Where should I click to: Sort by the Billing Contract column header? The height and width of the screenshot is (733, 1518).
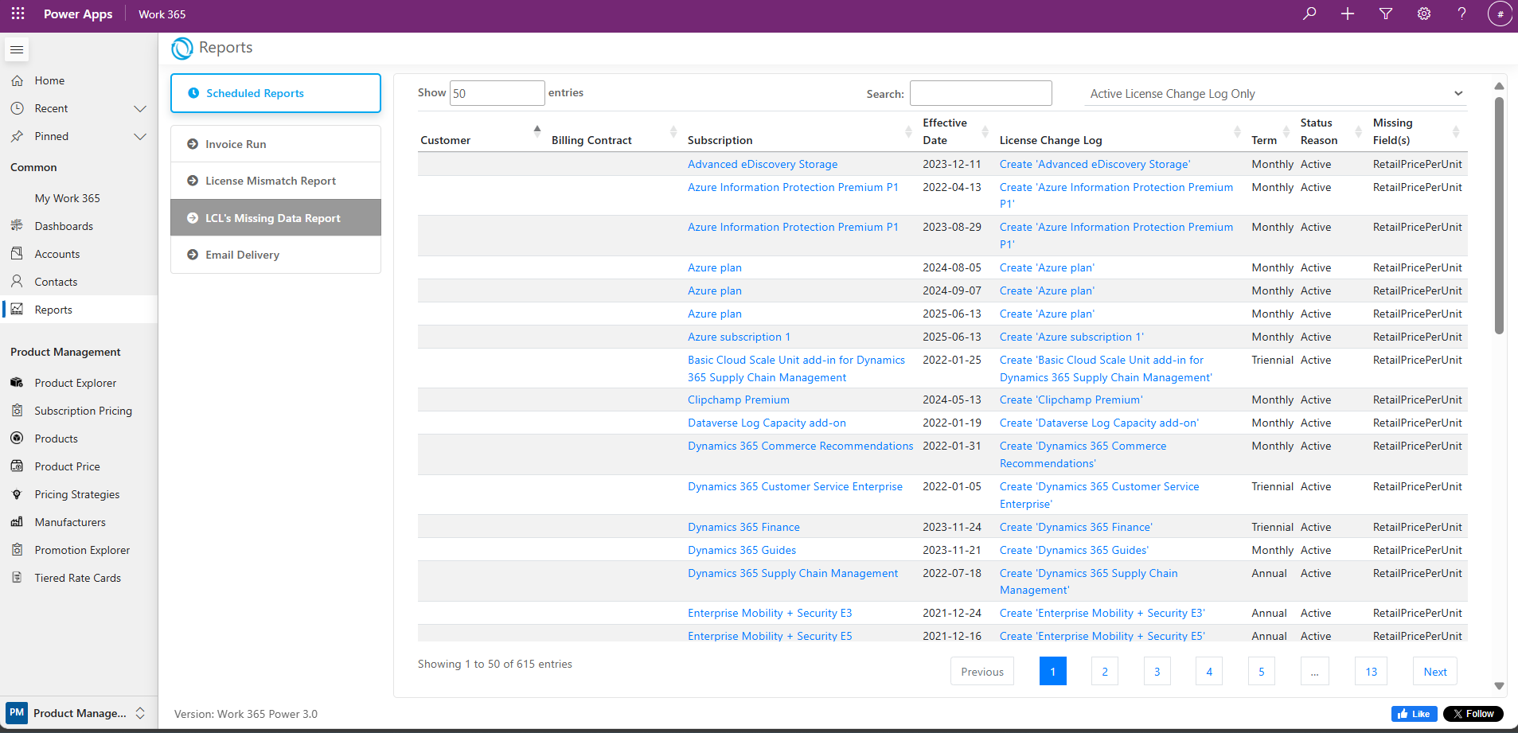tap(614, 132)
